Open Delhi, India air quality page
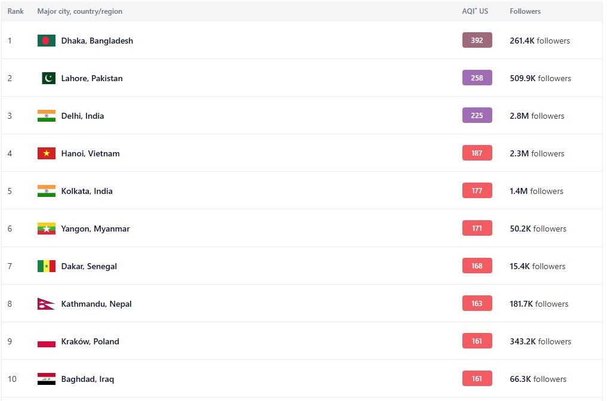This screenshot has width=608, height=401. click(82, 116)
